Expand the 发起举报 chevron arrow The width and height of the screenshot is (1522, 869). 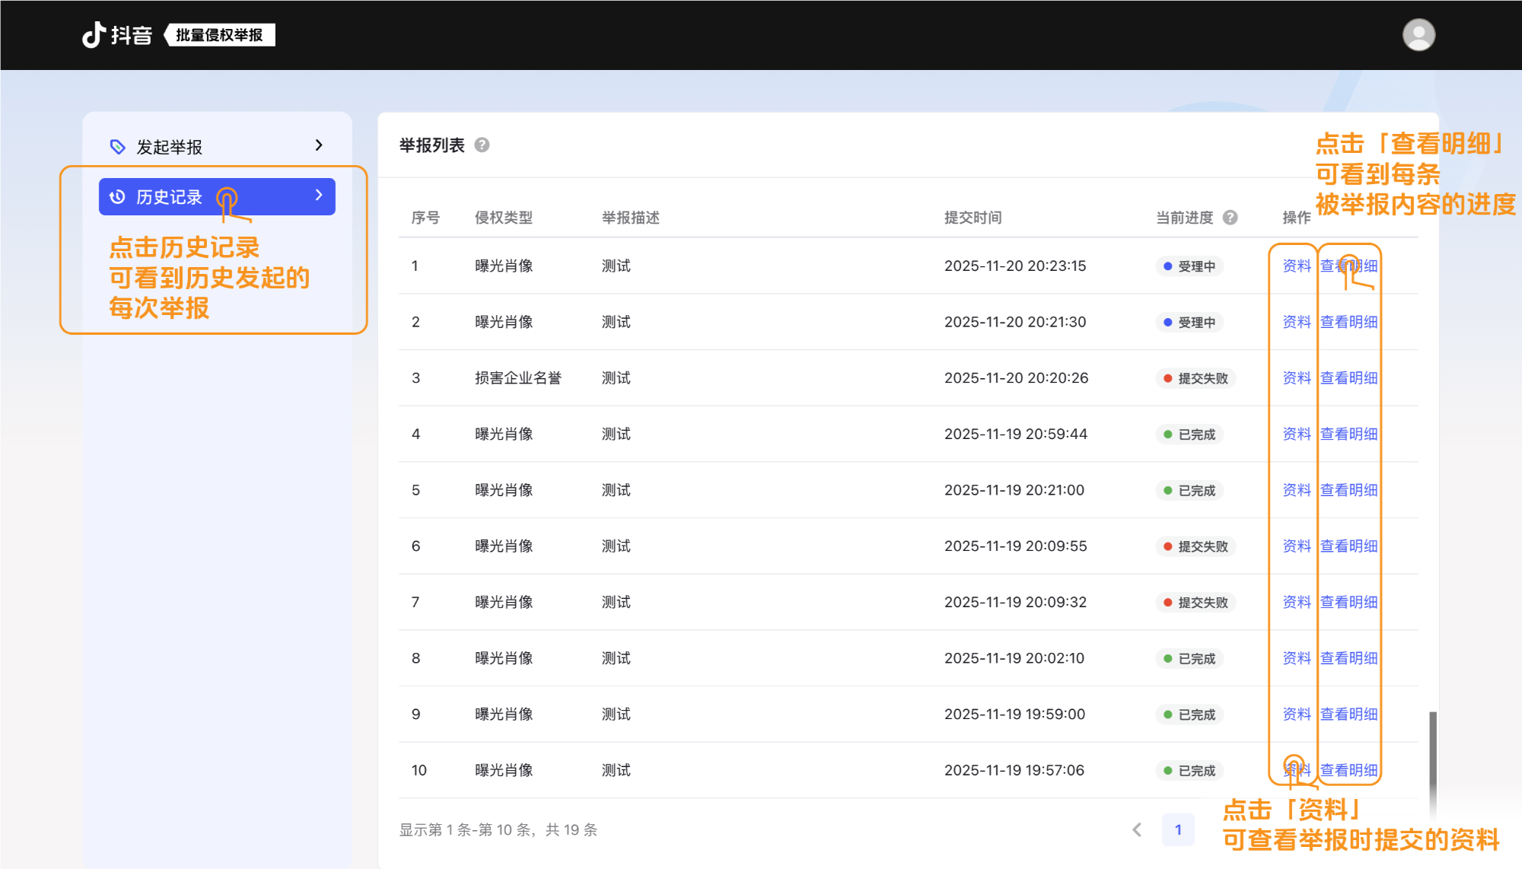(x=319, y=145)
